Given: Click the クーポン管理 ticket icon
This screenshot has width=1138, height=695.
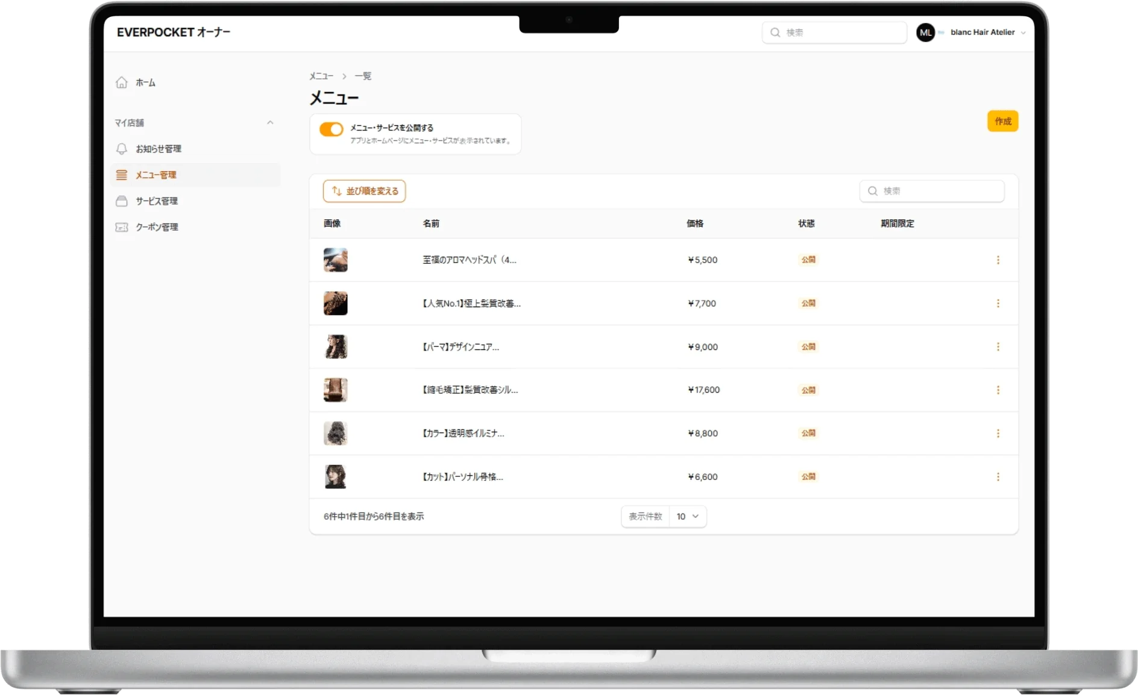Looking at the screenshot, I should point(122,227).
